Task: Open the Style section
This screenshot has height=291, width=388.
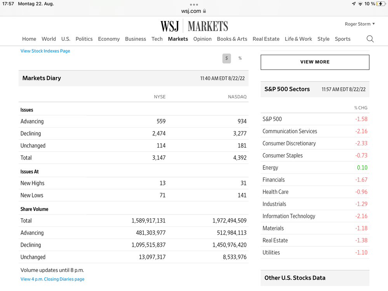Action: (x=324, y=39)
